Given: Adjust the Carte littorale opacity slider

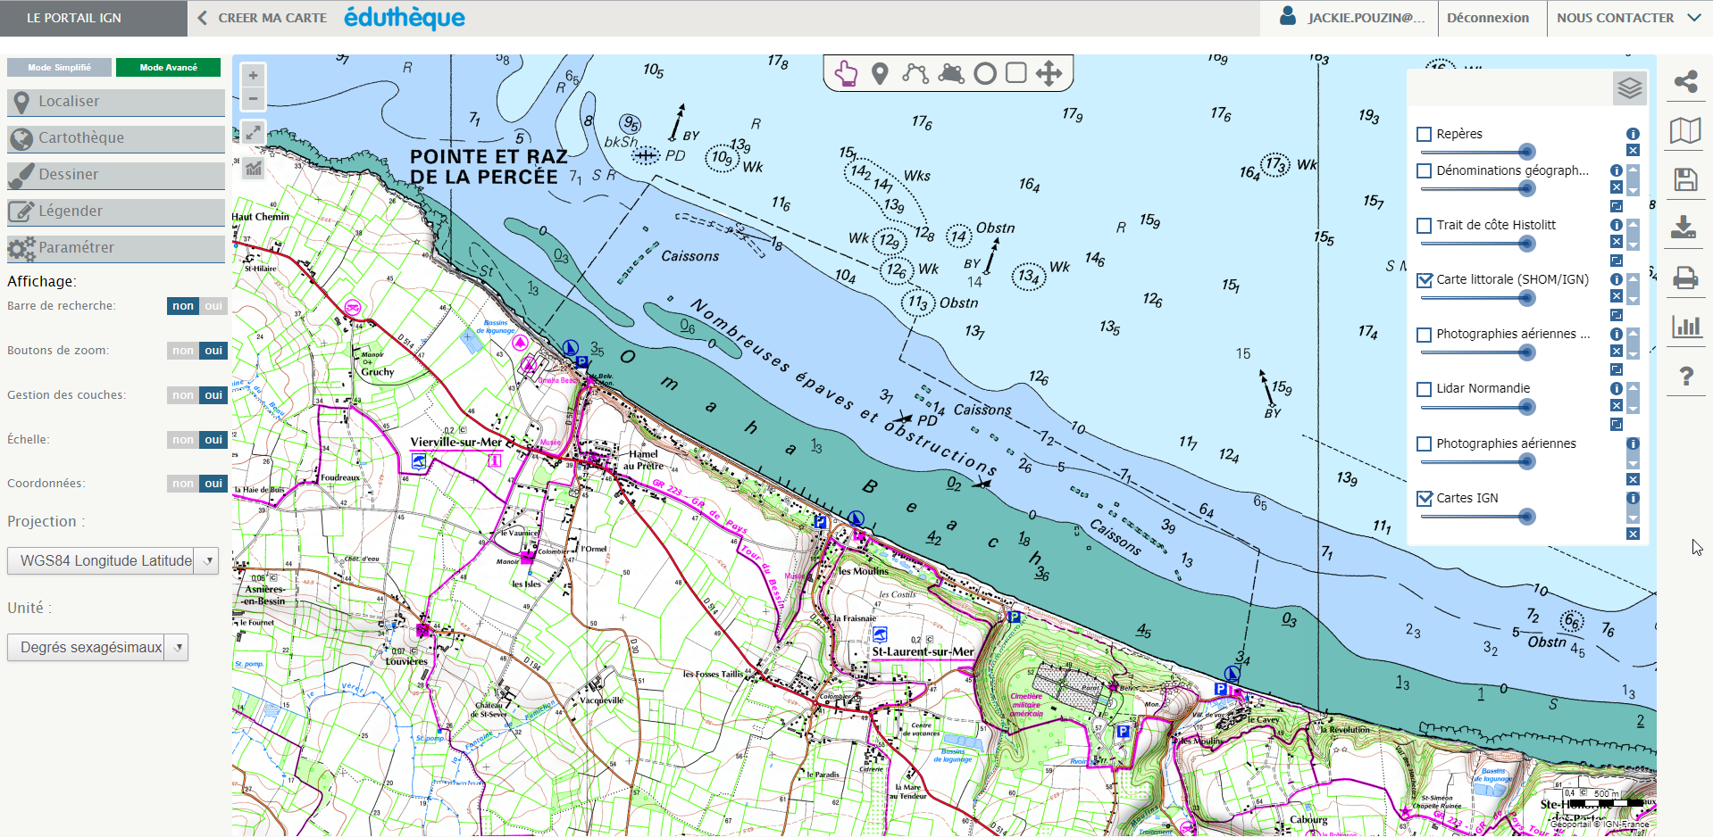Looking at the screenshot, I should click(x=1525, y=297).
